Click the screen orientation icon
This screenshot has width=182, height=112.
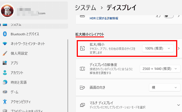pyautogui.click(x=82, y=87)
